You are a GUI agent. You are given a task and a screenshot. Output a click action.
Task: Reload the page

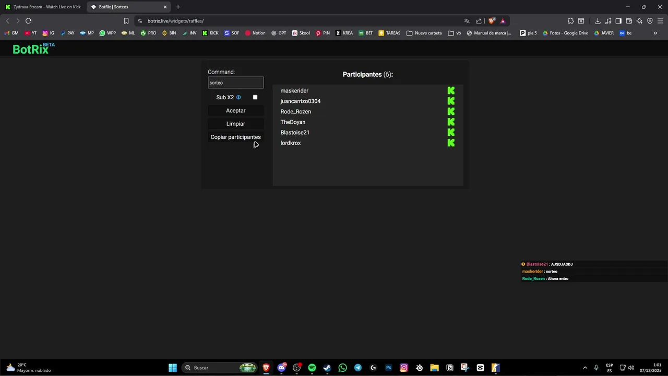(x=28, y=21)
